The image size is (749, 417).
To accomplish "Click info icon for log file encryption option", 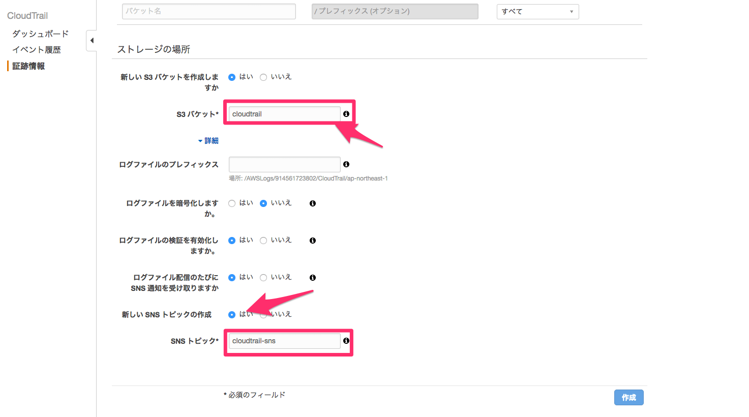I will tap(313, 203).
